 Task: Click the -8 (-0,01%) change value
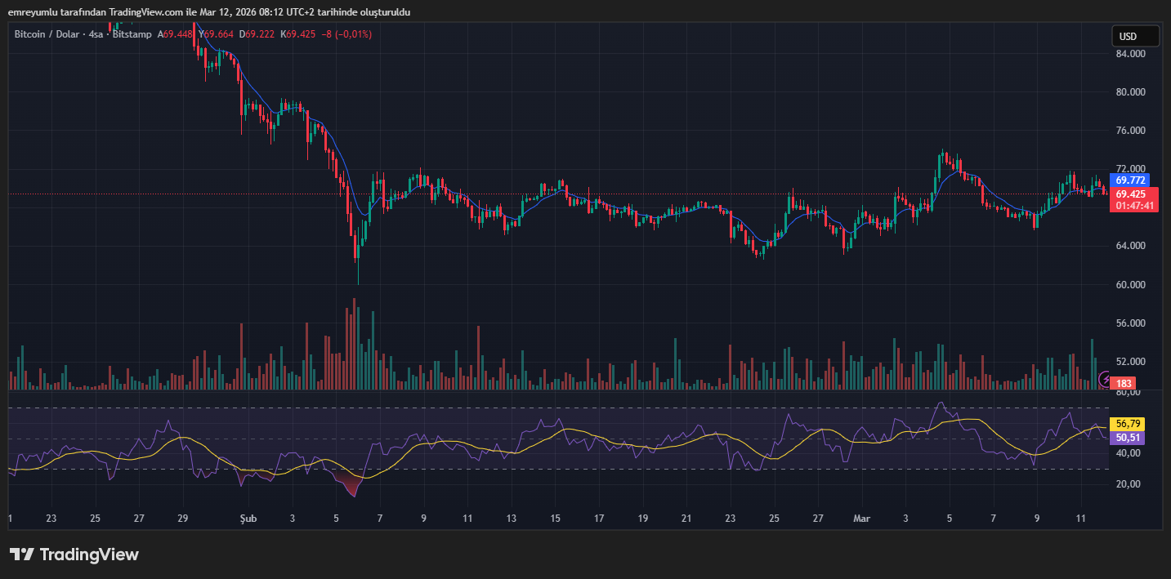pos(346,34)
